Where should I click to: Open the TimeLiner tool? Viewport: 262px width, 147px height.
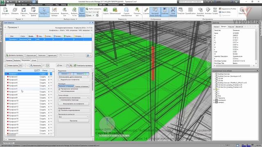181,10
